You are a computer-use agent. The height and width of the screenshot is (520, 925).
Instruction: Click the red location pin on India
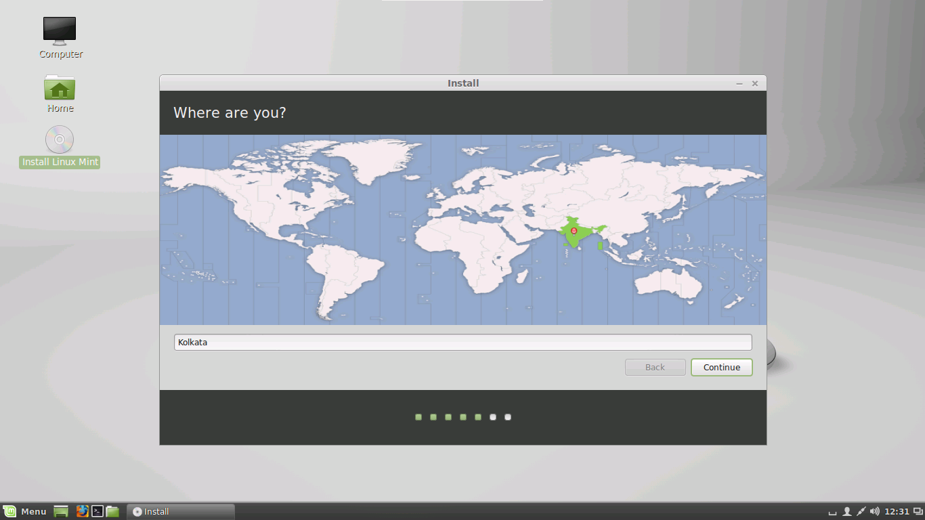(574, 231)
